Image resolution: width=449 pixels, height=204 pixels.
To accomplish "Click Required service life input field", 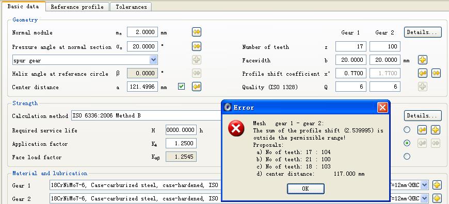I will [x=181, y=130].
